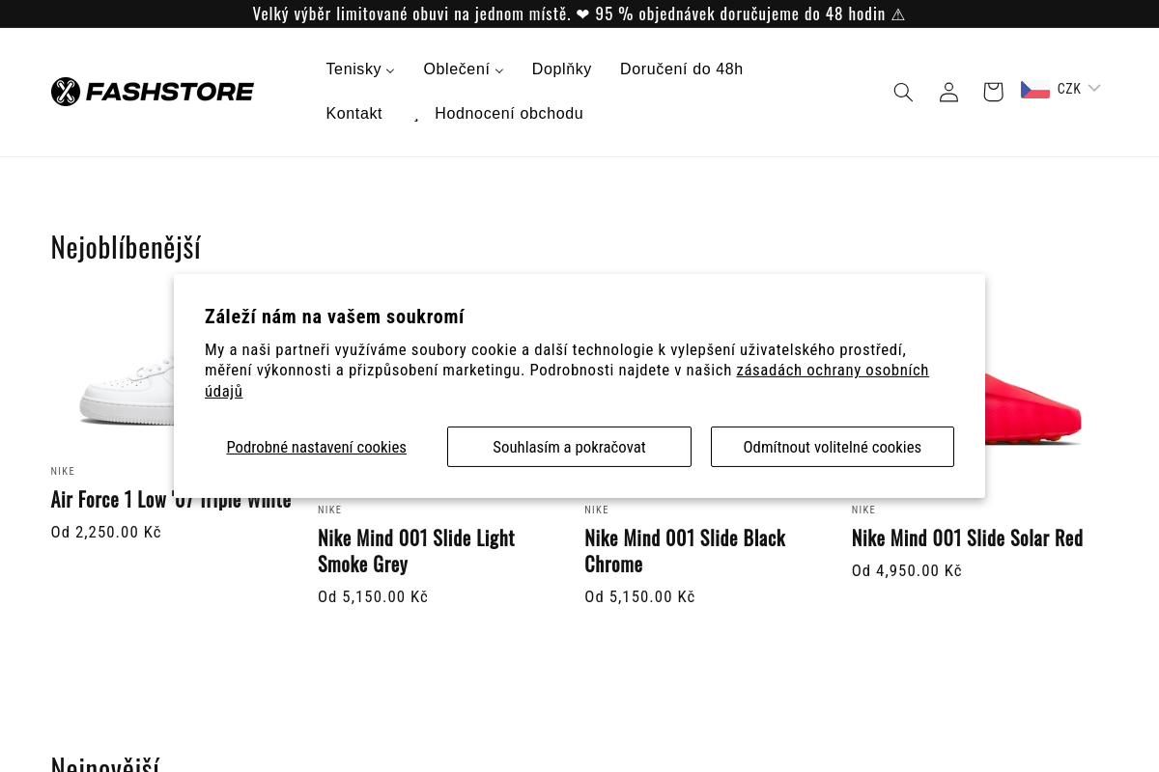Click the Fashstore logo

(x=153, y=92)
